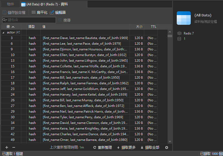Open the 編輯器 editor tool
Image resolution: width=223 pixels, height=156 pixels.
58,12
